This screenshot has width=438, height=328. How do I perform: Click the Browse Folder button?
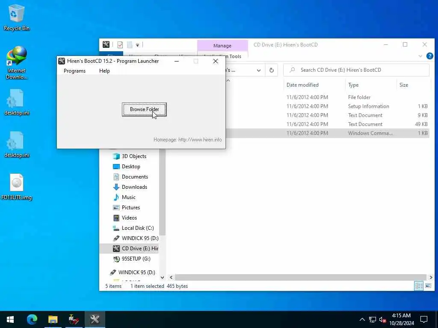pos(144,109)
